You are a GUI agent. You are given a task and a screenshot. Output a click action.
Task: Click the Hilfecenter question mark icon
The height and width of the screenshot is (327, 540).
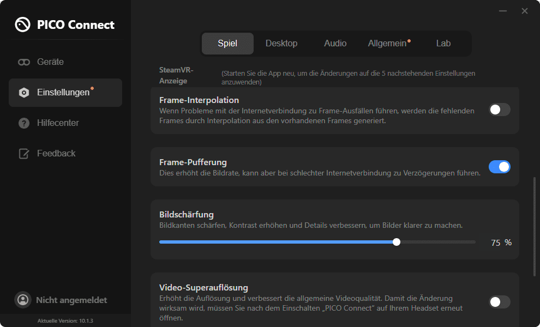[24, 123]
